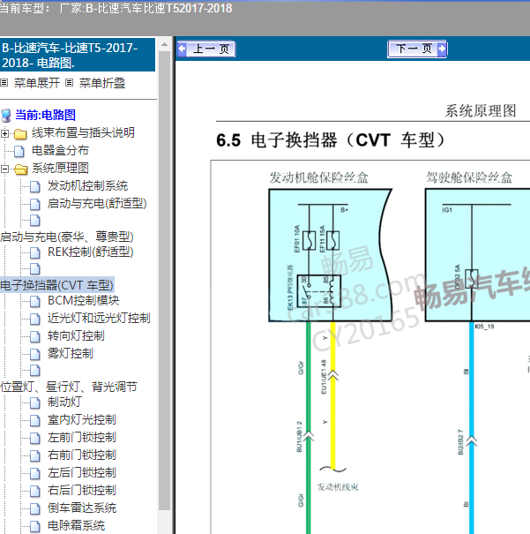The image size is (530, 534).
Task: Click page icon beside 启动与充电(舒适型)
Action: point(34,205)
